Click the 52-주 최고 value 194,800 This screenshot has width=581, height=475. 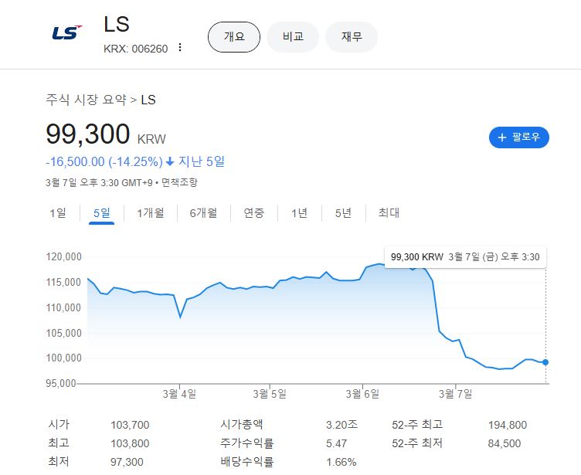(x=508, y=425)
